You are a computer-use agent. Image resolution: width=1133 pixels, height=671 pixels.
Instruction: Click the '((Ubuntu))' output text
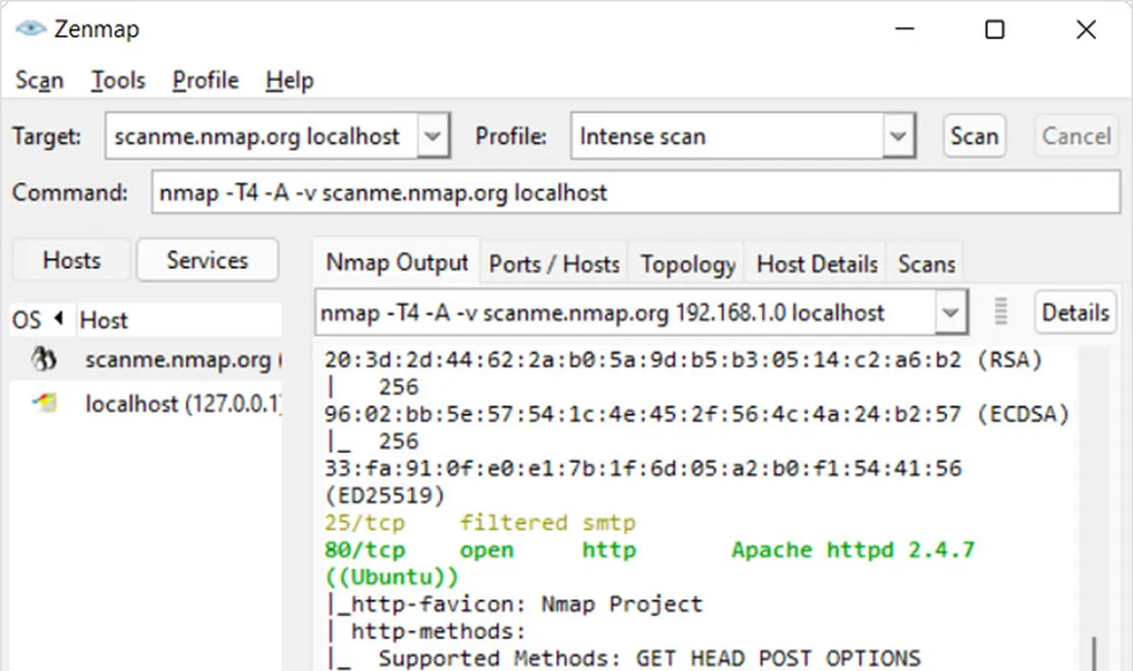(x=392, y=577)
